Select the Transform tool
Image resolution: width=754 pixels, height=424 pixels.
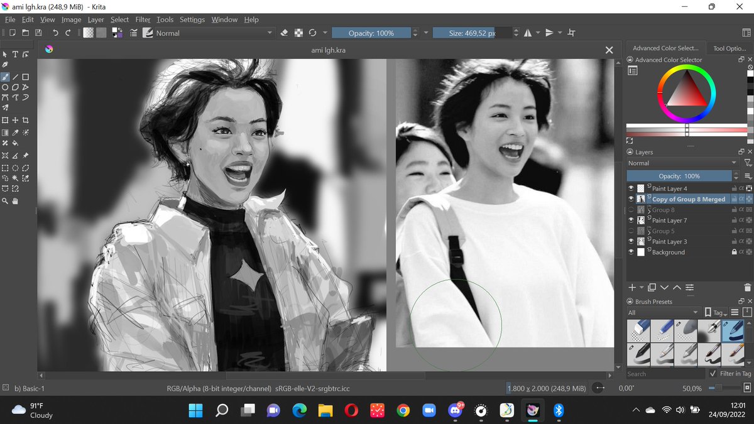point(5,121)
